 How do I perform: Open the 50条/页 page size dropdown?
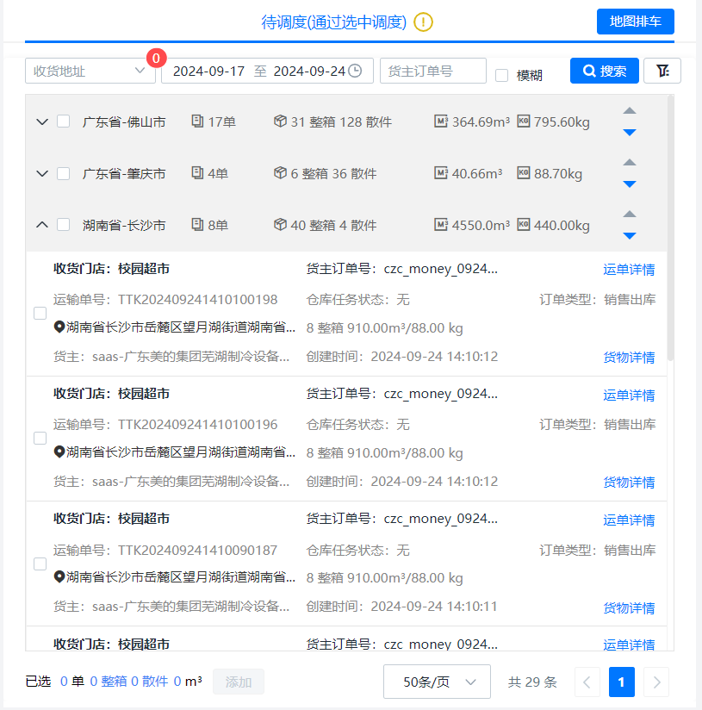437,682
